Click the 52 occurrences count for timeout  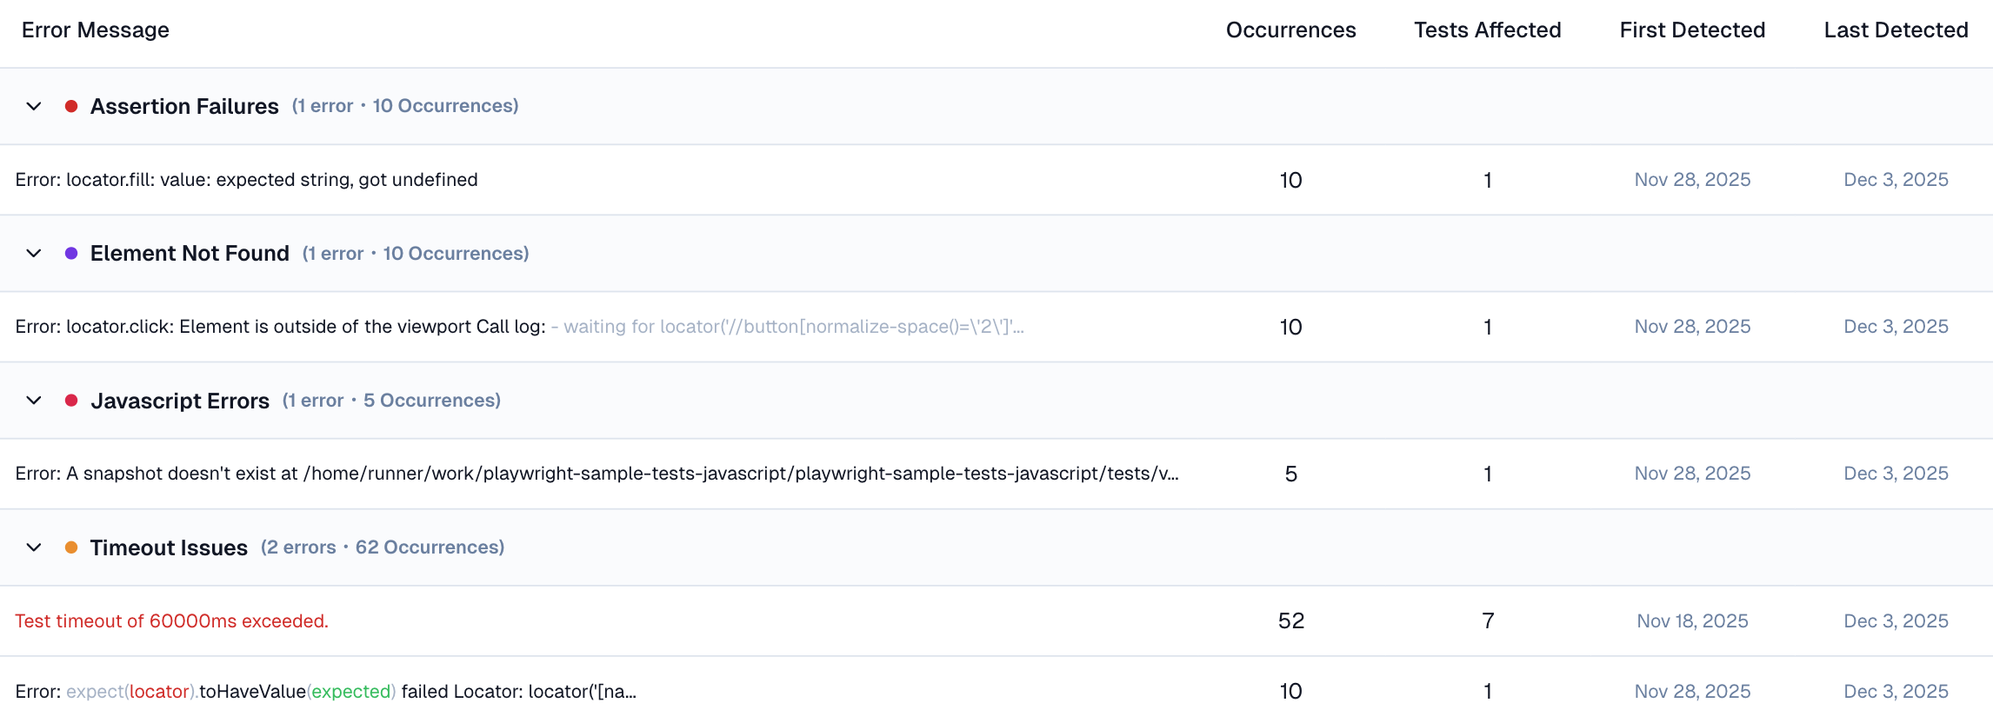(1290, 621)
